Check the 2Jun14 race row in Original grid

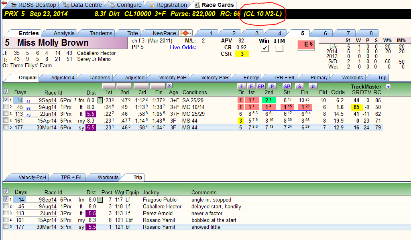(6, 113)
